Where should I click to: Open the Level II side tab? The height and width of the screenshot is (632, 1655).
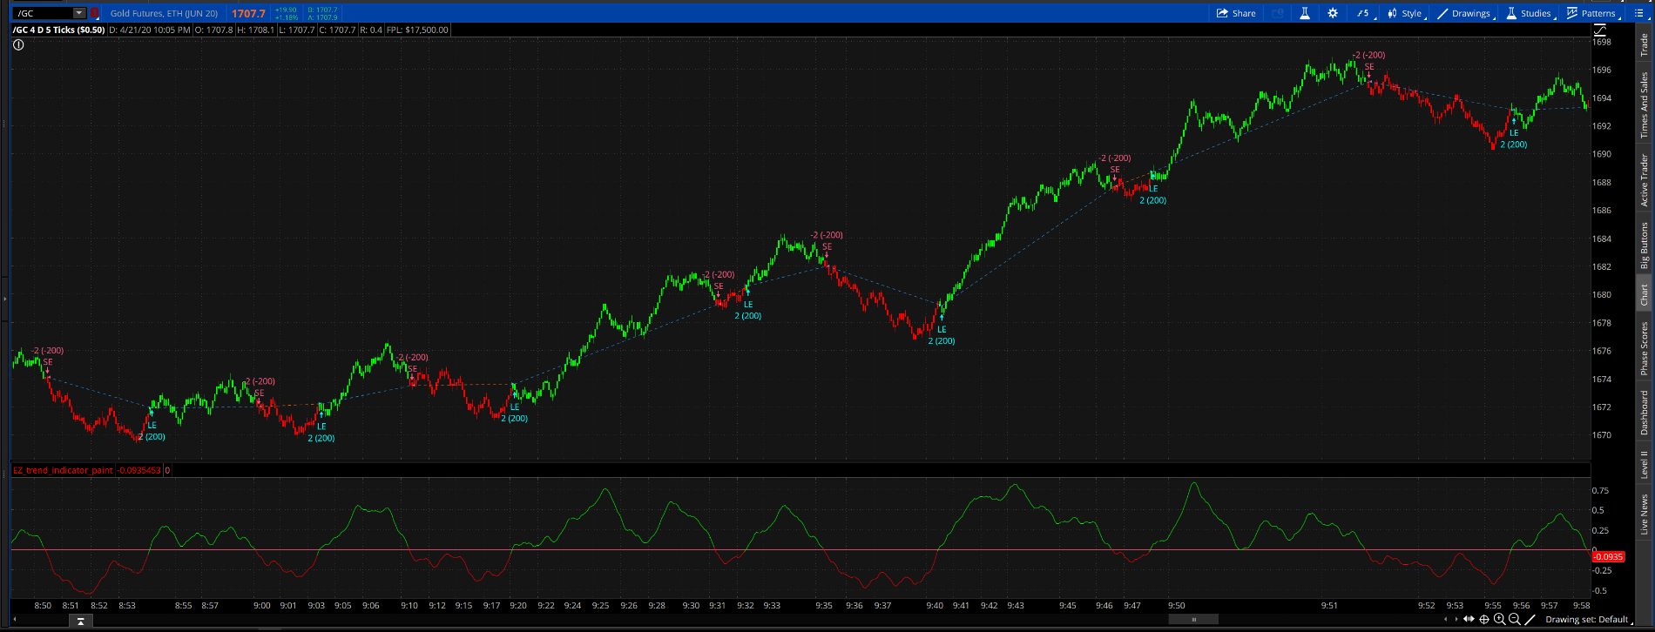click(x=1645, y=463)
